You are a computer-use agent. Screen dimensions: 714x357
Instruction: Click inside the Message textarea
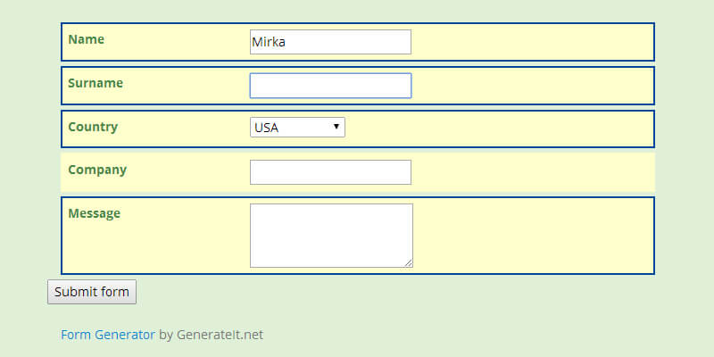click(331, 235)
